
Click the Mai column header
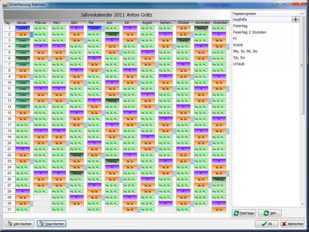tap(96, 23)
